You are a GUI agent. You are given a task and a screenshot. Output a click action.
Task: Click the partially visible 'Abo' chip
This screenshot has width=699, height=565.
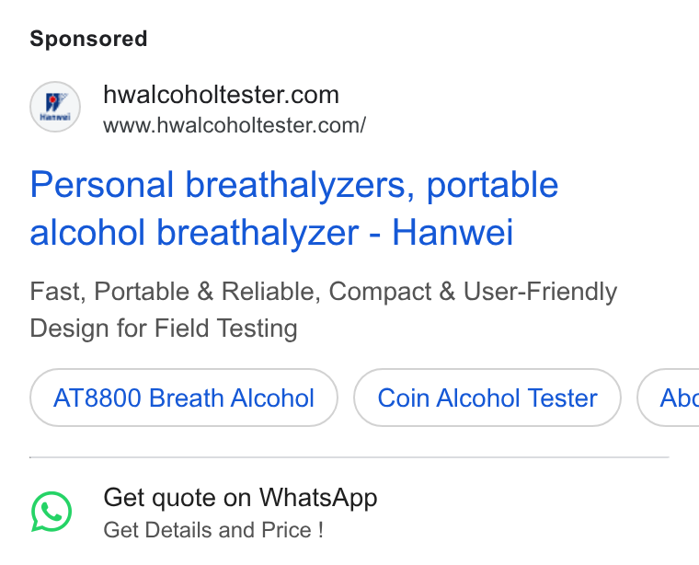[x=669, y=398]
